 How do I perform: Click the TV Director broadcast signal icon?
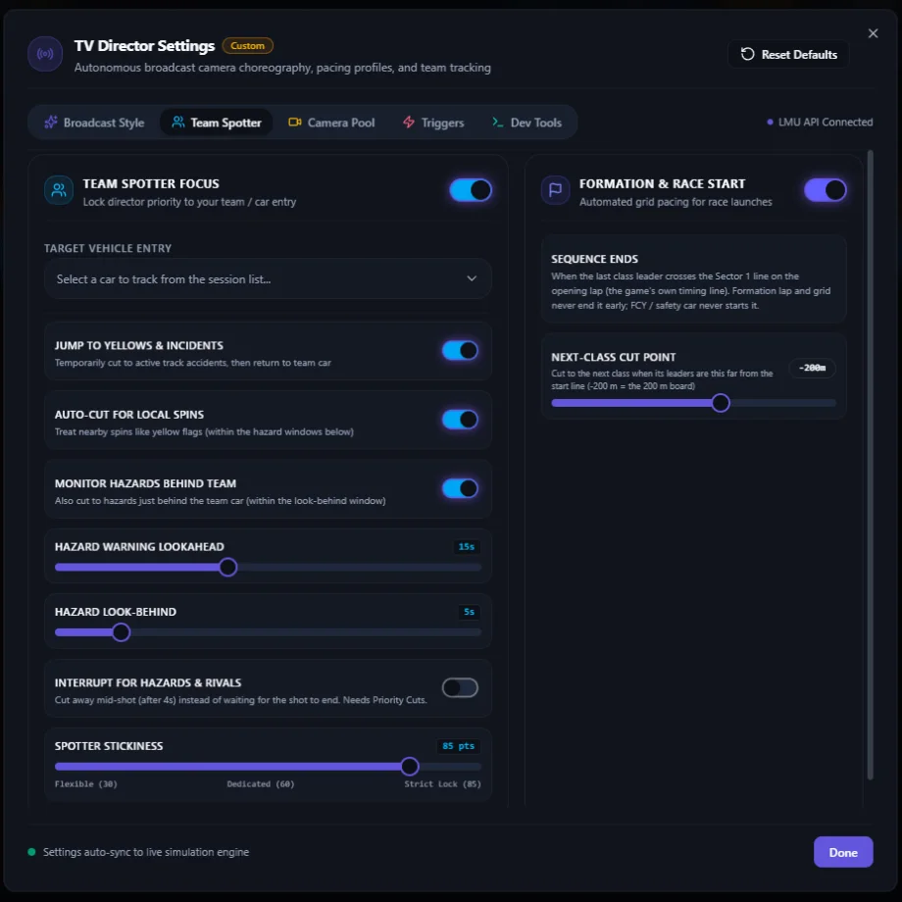[45, 54]
